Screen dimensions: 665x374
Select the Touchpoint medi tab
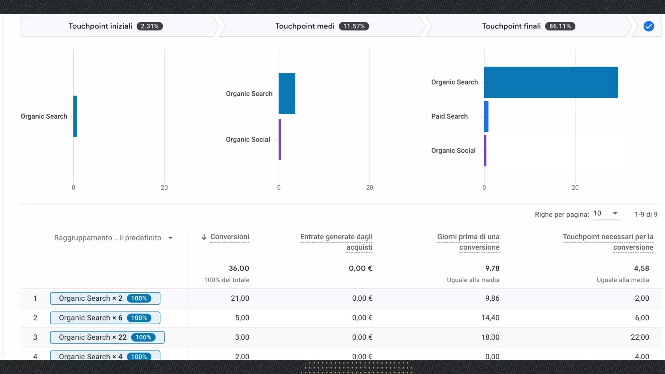pyautogui.click(x=322, y=26)
